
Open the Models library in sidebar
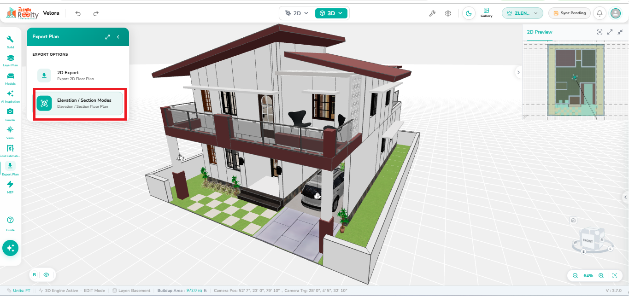point(10,78)
